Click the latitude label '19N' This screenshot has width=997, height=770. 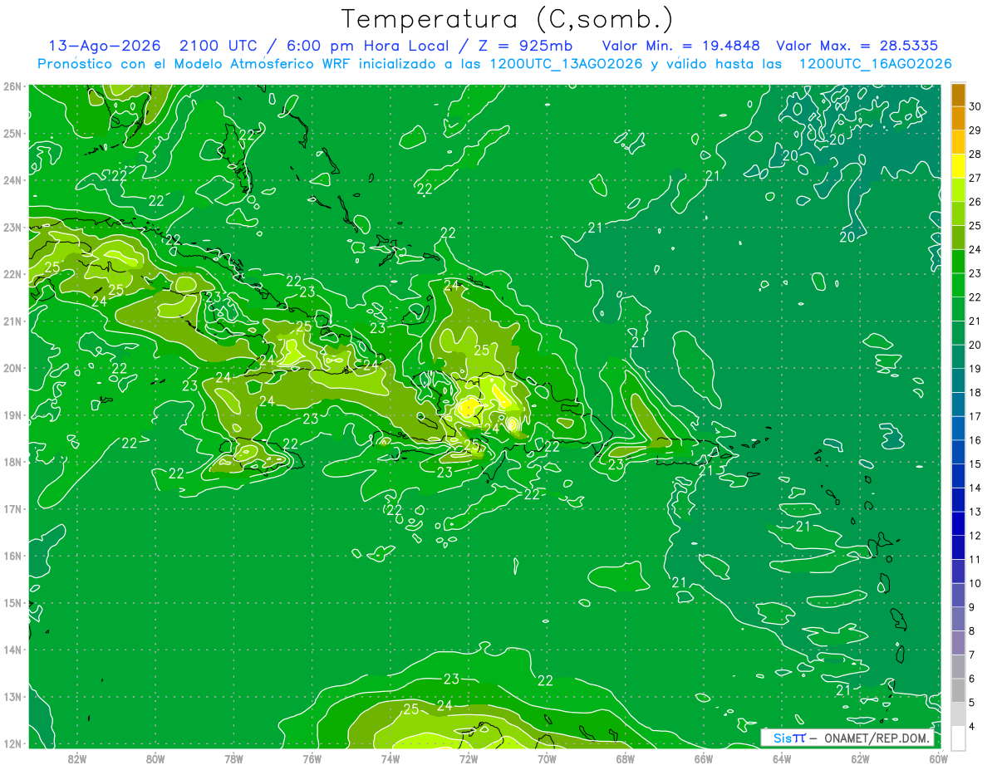(12, 414)
